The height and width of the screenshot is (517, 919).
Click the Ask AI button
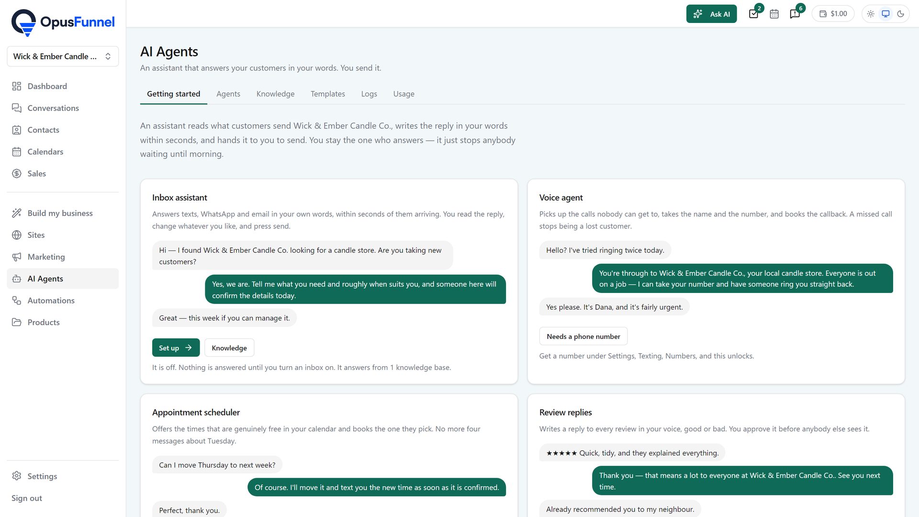coord(711,14)
